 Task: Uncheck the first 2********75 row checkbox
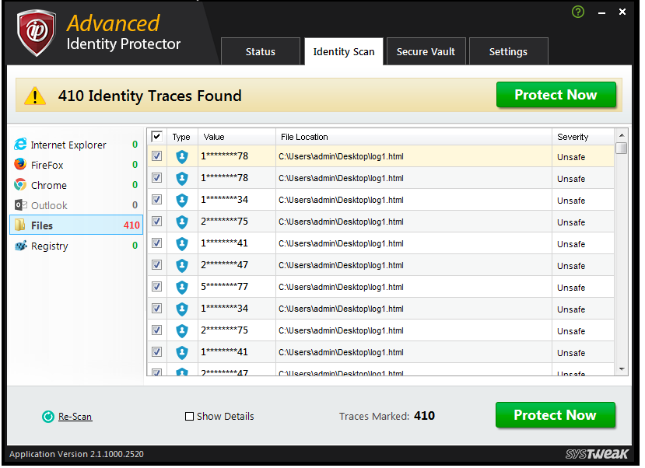pyautogui.click(x=156, y=221)
